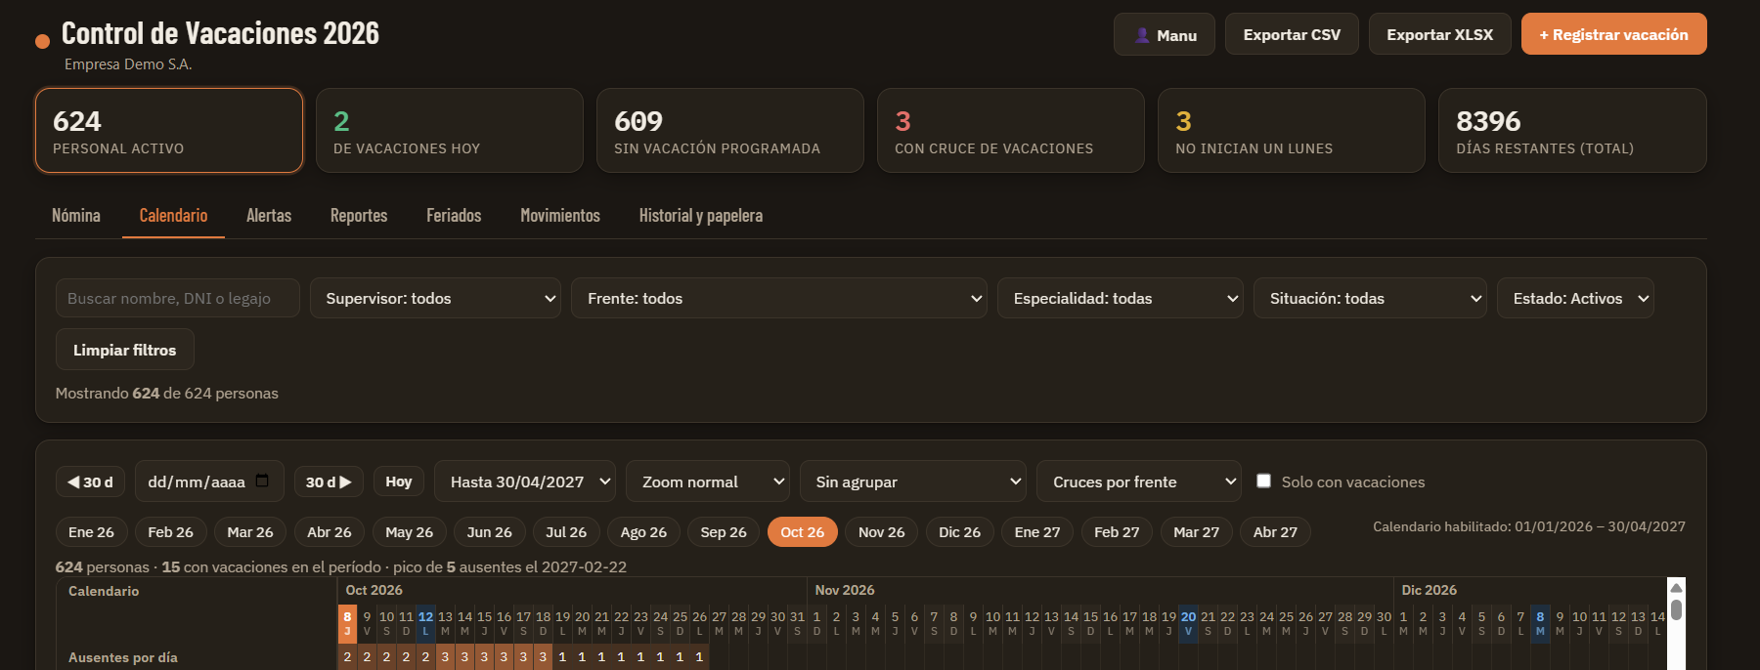Jump to Mar 27 month chip
Viewport: 1760px width, 670px height.
(x=1197, y=531)
